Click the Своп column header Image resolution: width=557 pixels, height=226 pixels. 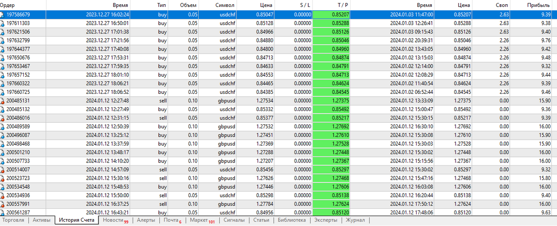pos(502,5)
